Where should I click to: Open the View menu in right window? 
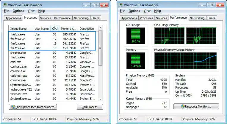(147, 11)
